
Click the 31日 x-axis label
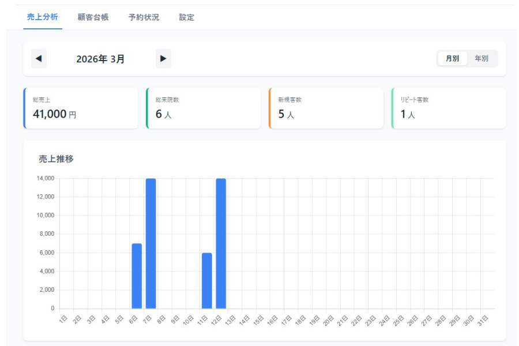pyautogui.click(x=484, y=319)
